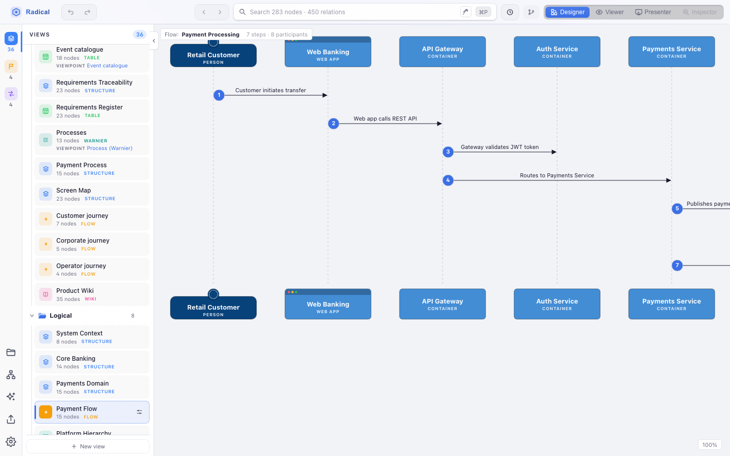The height and width of the screenshot is (456, 730).
Task: Open the folder icon in left rail
Action: click(x=11, y=353)
